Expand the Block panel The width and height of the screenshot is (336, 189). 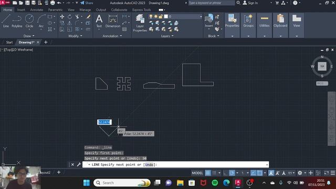click(214, 36)
